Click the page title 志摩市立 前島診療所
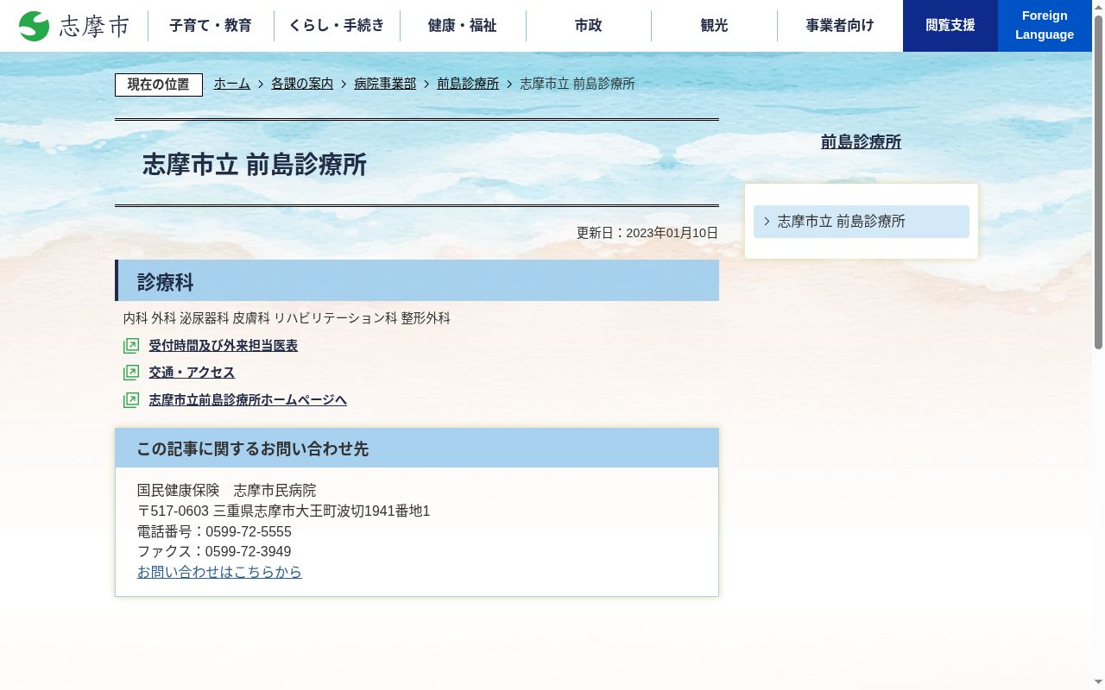The width and height of the screenshot is (1105, 690). 255,165
